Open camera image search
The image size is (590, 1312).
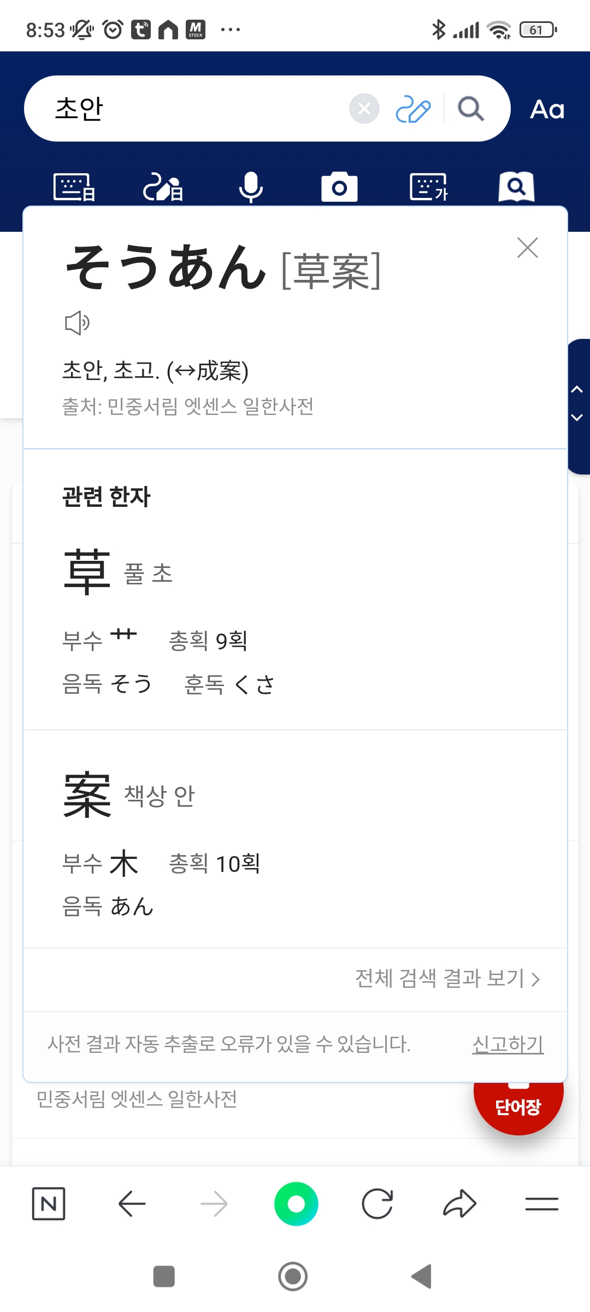[x=339, y=187]
